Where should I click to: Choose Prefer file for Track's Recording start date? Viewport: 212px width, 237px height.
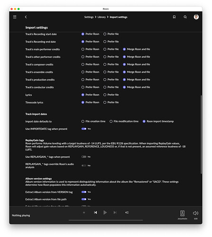(111, 34)
